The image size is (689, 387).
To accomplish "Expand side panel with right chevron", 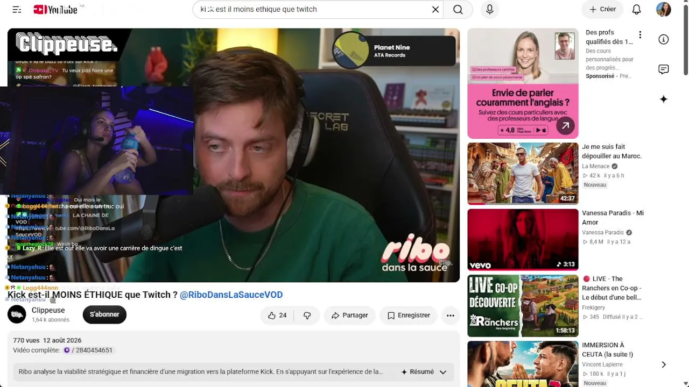I will click(664, 364).
